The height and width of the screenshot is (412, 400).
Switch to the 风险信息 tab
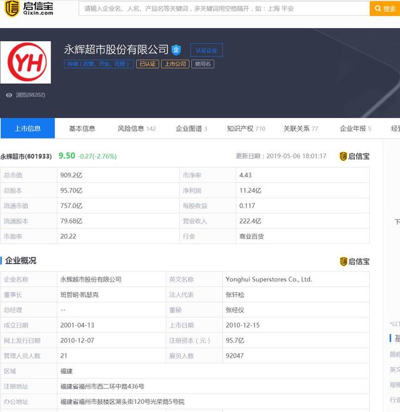pyautogui.click(x=136, y=129)
